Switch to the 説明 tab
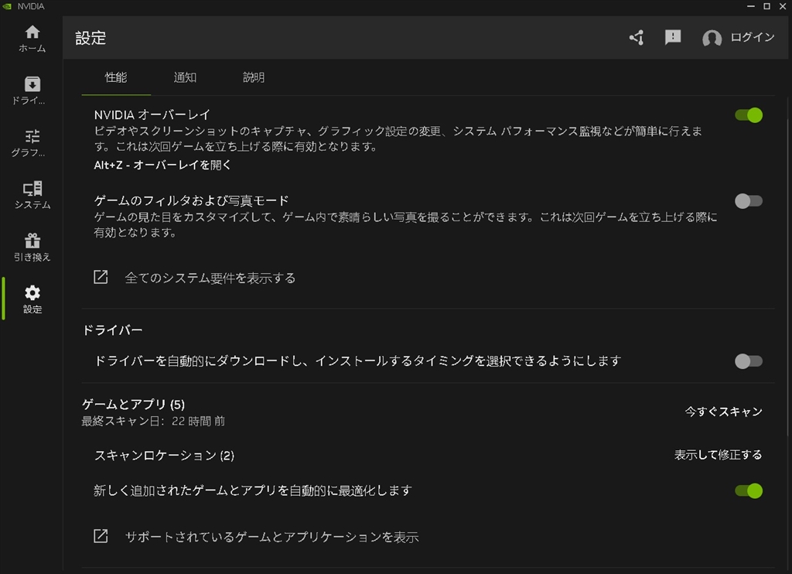This screenshot has height=574, width=792. 254,77
